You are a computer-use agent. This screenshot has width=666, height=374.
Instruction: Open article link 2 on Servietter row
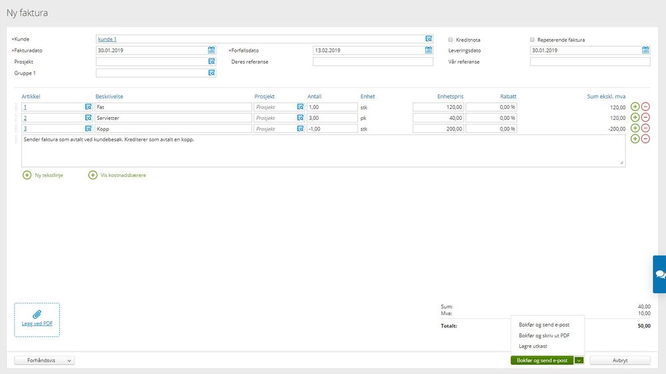[x=25, y=118]
